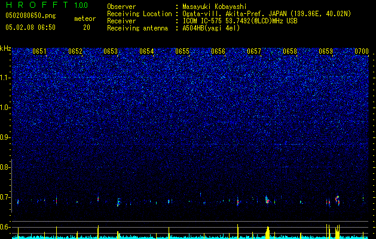Click the ICOM IC-575 receiver text

click(x=240, y=21)
